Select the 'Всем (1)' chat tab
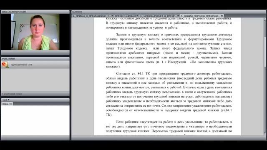Screen dimensions: 267x150 pyautogui.click(x=7, y=104)
